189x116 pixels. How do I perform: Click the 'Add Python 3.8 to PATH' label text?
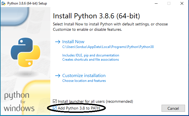pos(79,108)
